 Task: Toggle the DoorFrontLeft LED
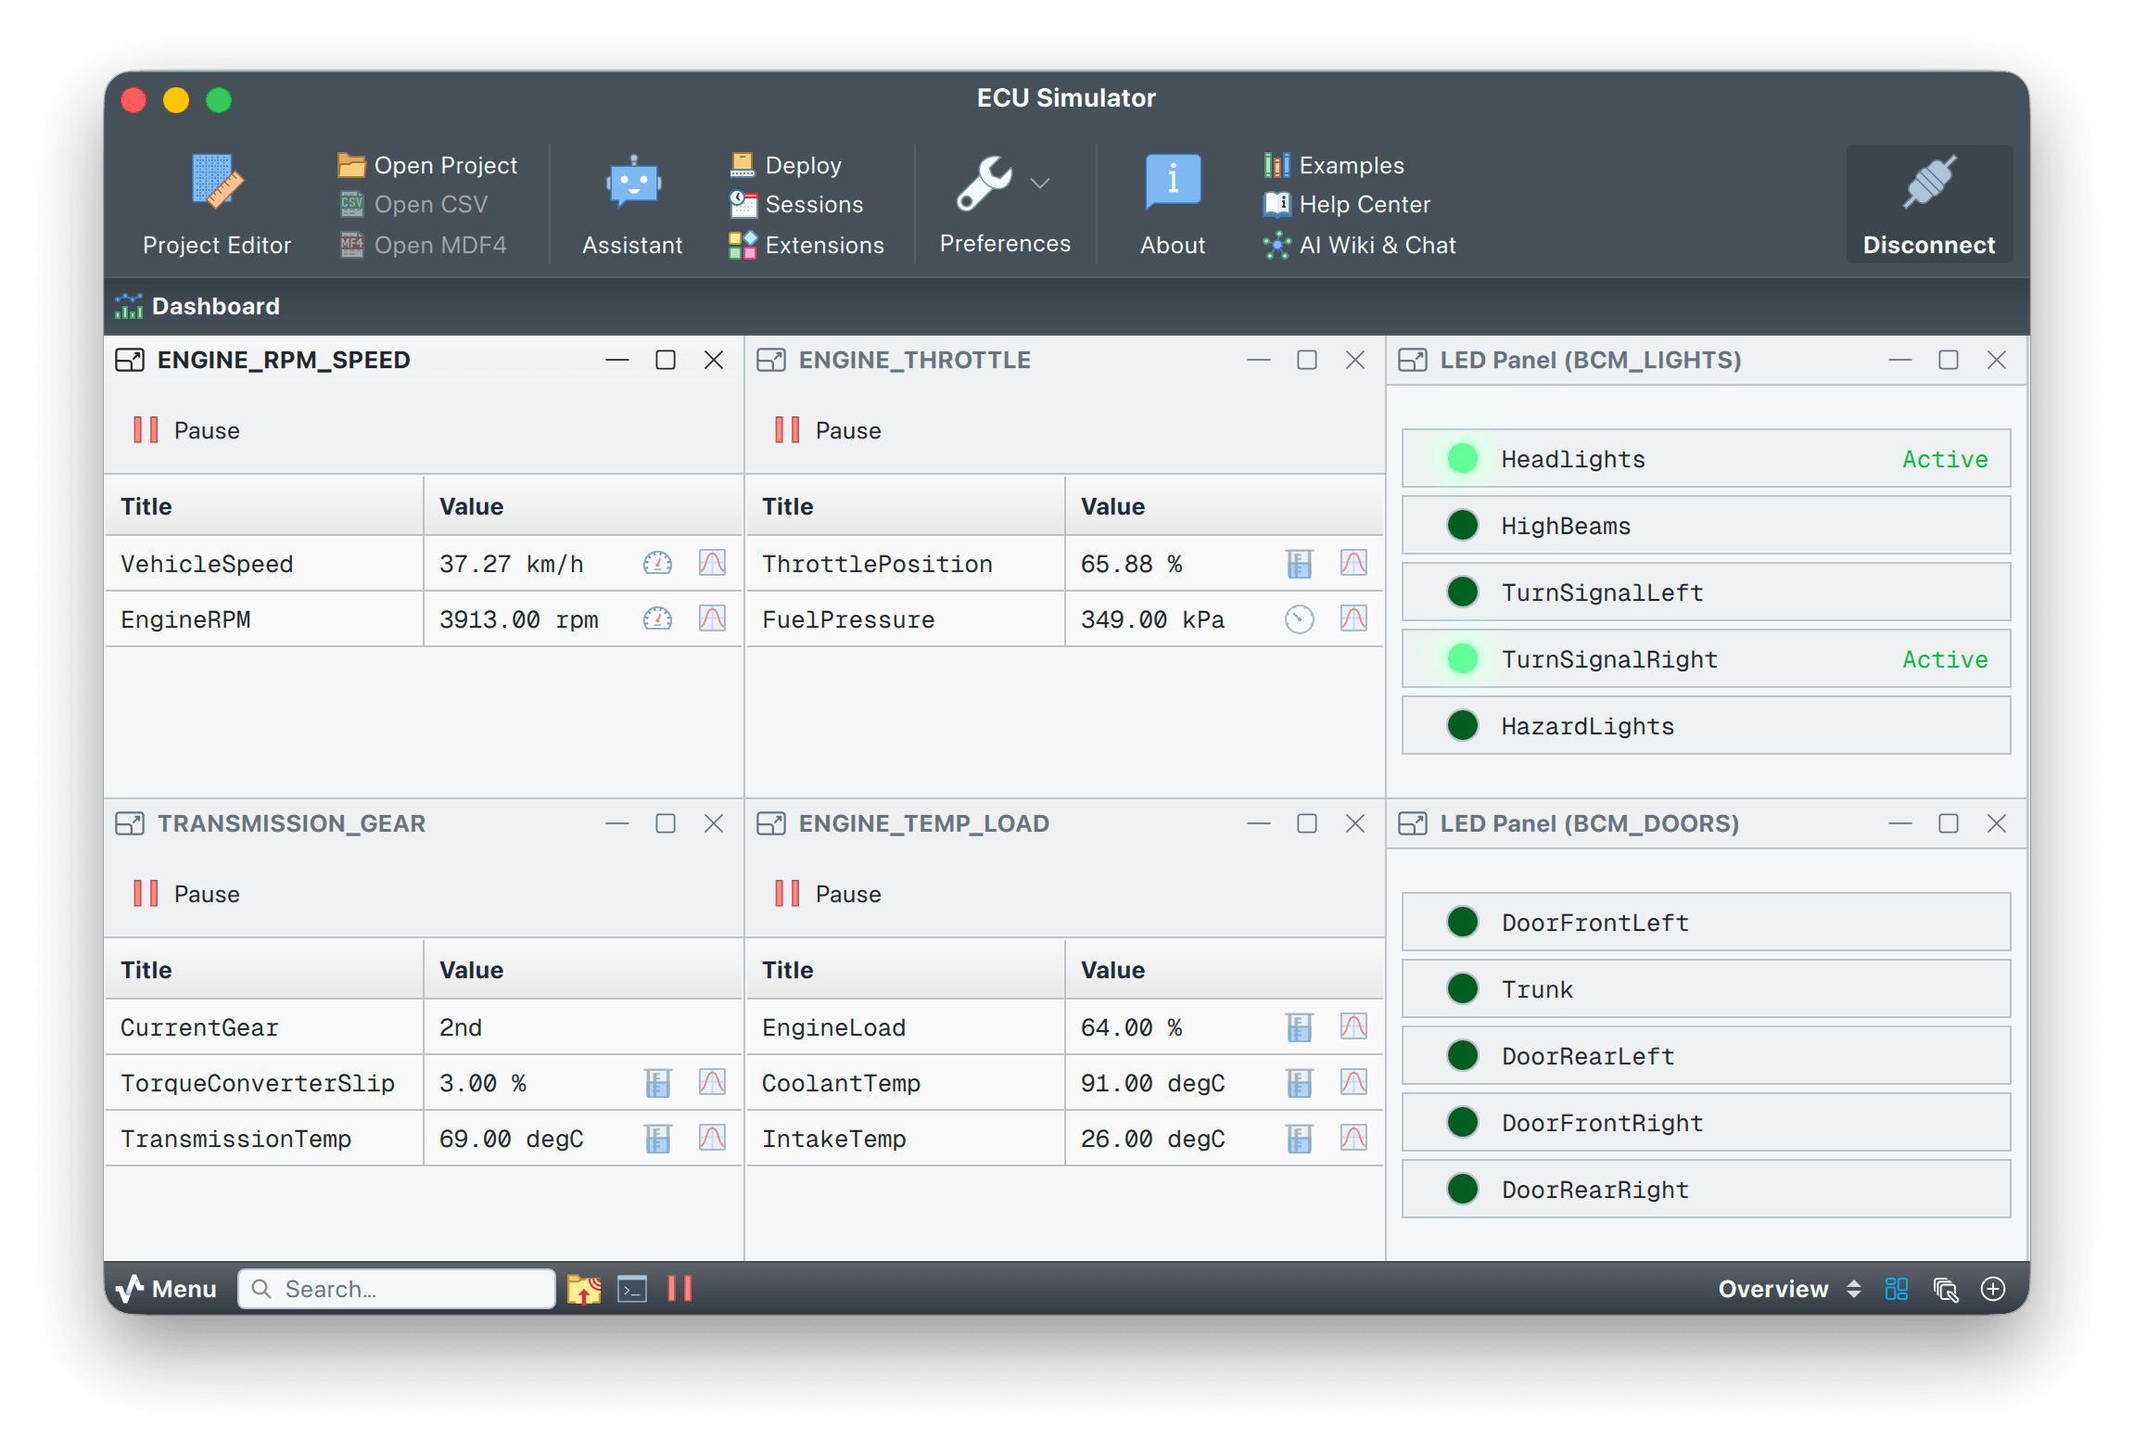point(1463,922)
